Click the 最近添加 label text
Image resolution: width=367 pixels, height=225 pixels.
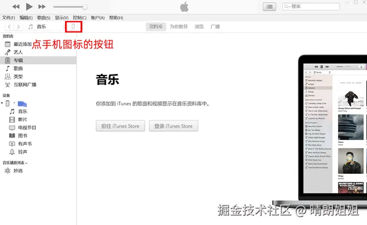(x=23, y=44)
